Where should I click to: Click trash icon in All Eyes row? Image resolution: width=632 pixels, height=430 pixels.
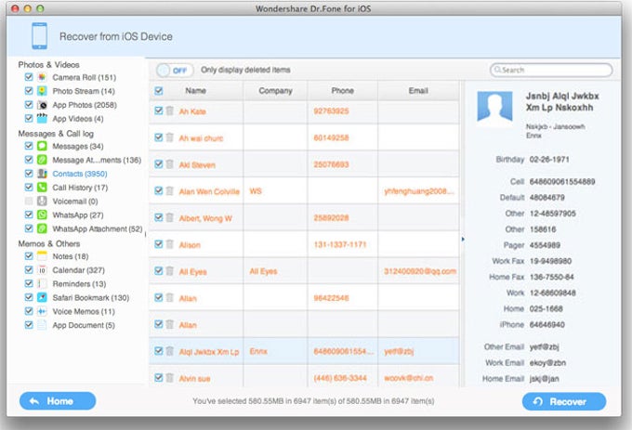[x=170, y=271]
